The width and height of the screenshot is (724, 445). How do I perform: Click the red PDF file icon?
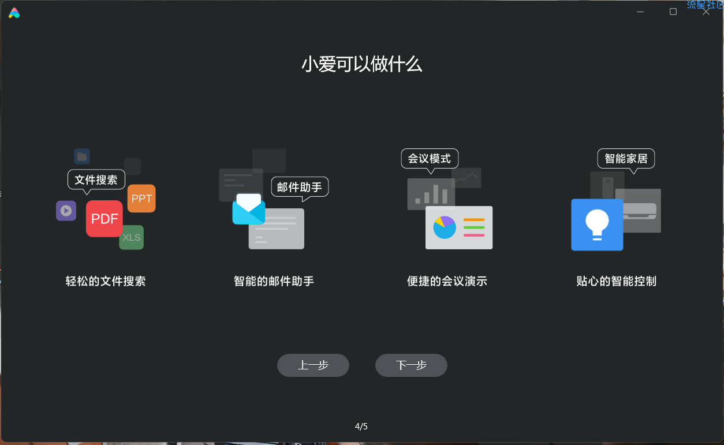point(105,219)
